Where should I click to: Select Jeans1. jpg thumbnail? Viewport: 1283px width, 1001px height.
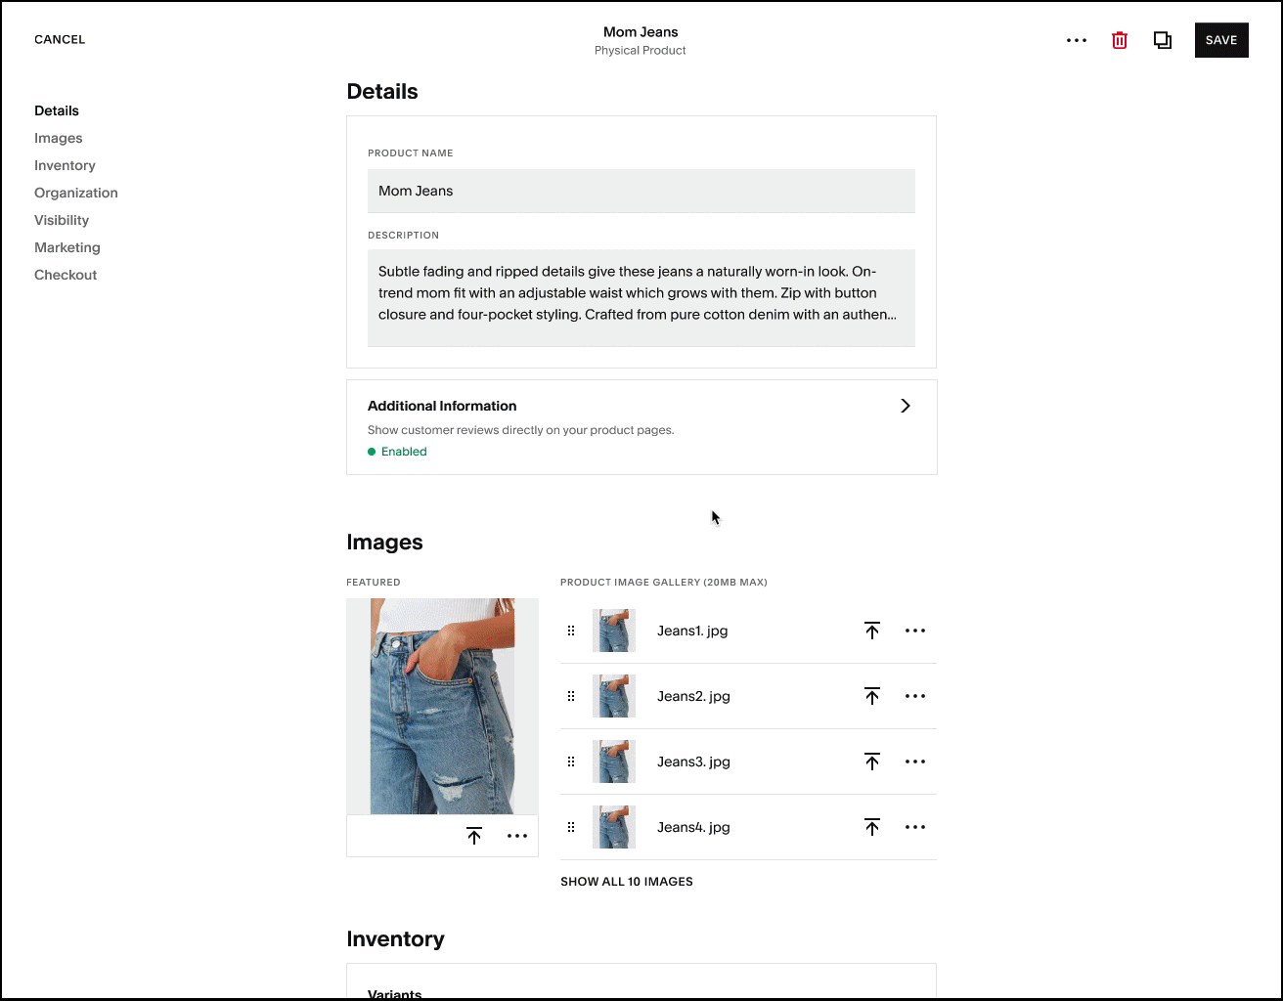pos(614,631)
